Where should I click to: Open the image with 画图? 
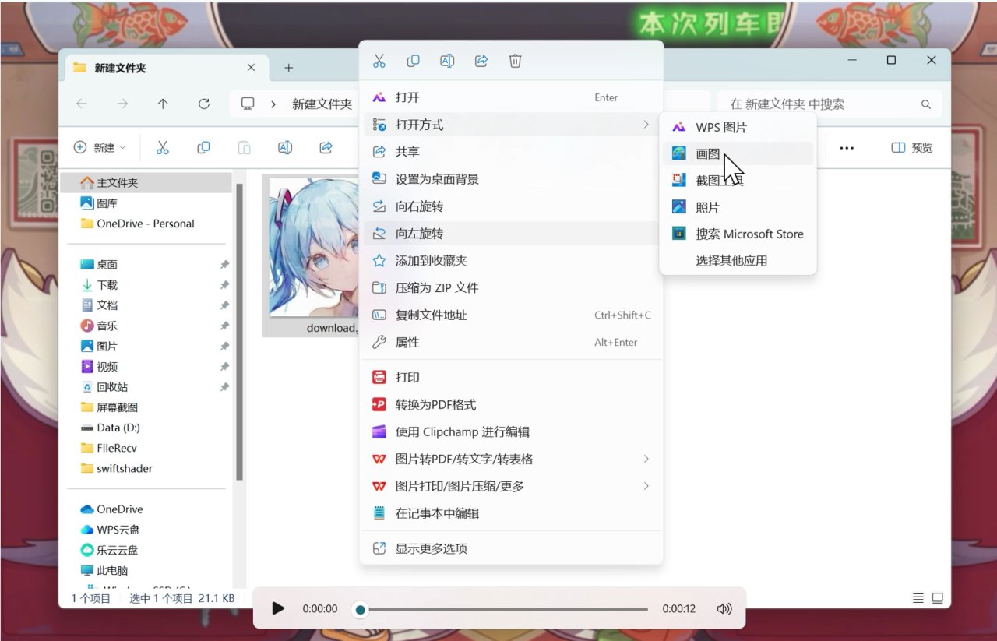click(738, 153)
